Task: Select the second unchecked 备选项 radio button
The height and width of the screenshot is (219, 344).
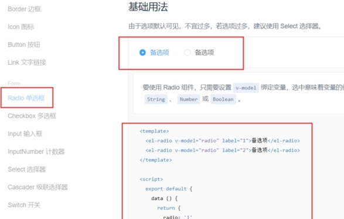Action: [188, 53]
